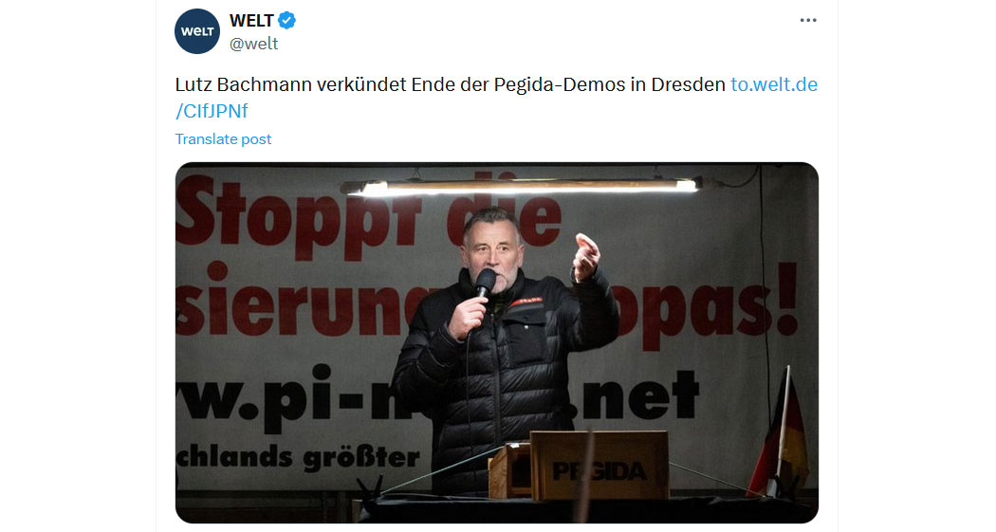Click the German flag in the photo
The image size is (996, 532).
pos(780,433)
